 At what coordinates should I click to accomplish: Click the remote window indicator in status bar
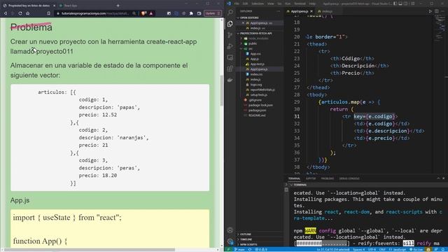coord(229,249)
